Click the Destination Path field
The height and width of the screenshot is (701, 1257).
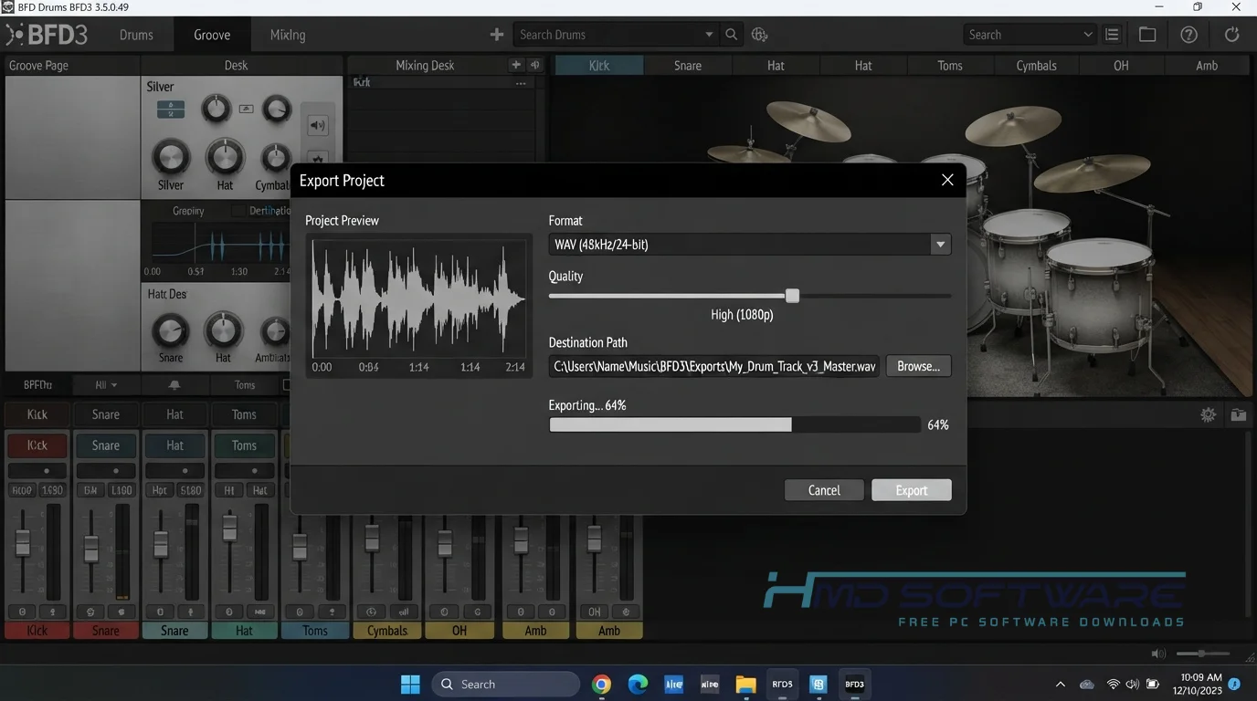(x=714, y=366)
